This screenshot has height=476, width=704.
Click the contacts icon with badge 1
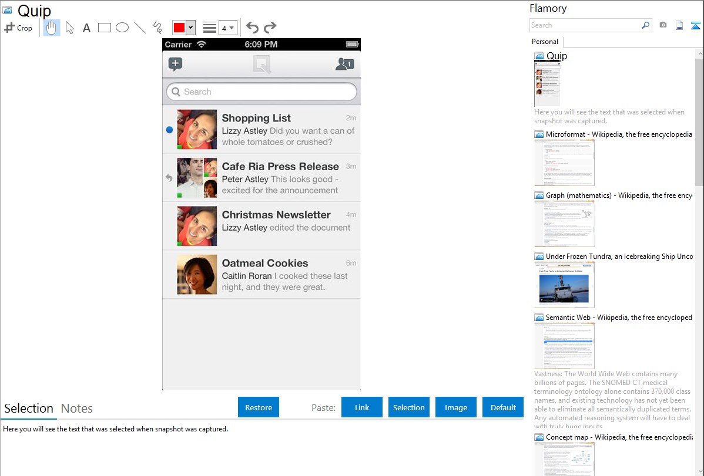(x=345, y=64)
